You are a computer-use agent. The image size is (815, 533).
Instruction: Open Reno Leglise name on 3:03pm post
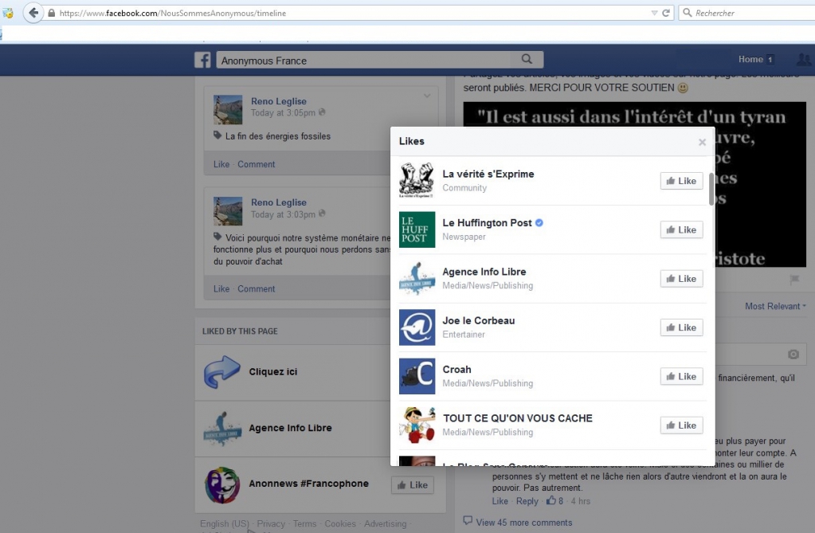279,203
